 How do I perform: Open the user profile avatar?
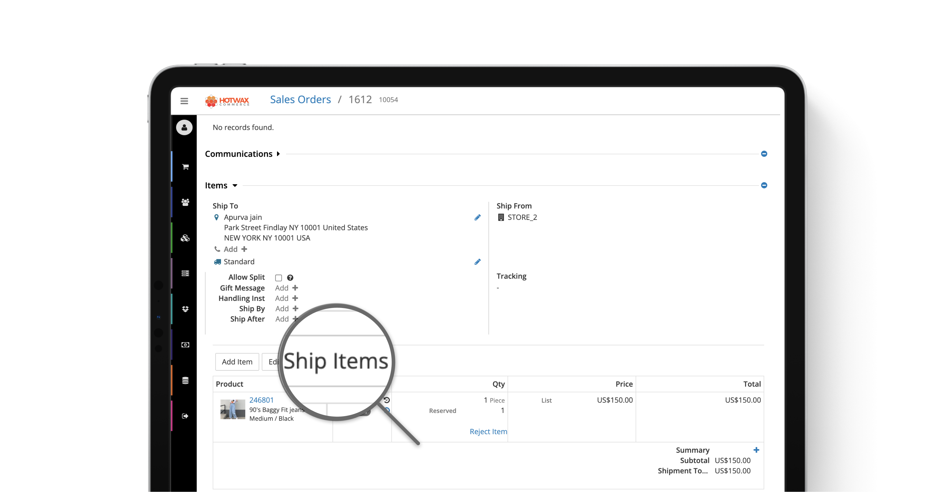184,127
